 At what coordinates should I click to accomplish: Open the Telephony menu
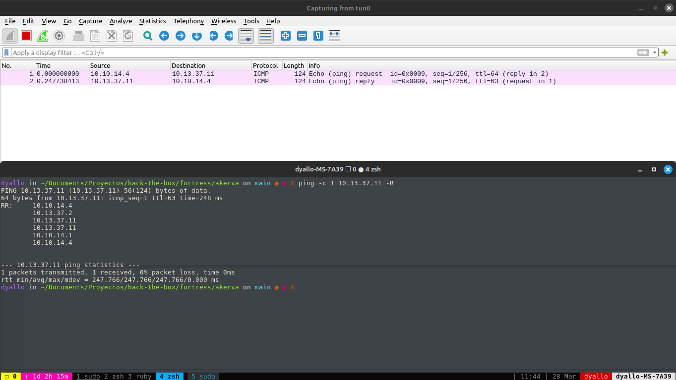pos(188,21)
